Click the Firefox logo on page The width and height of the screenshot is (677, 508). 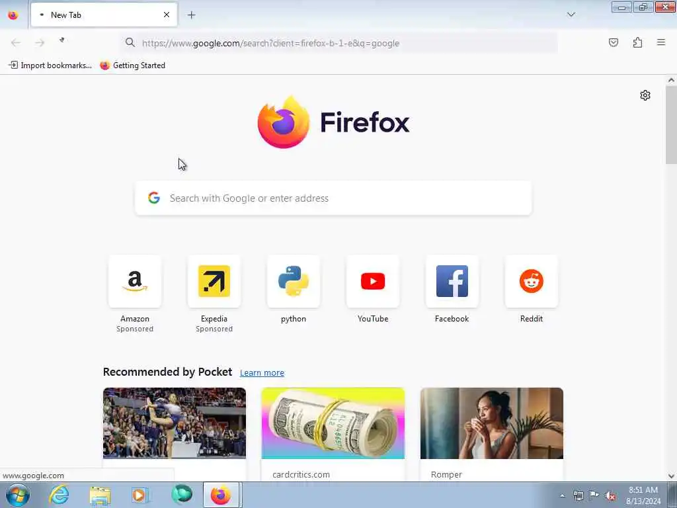click(333, 122)
